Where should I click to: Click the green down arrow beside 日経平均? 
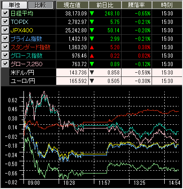click(92, 14)
